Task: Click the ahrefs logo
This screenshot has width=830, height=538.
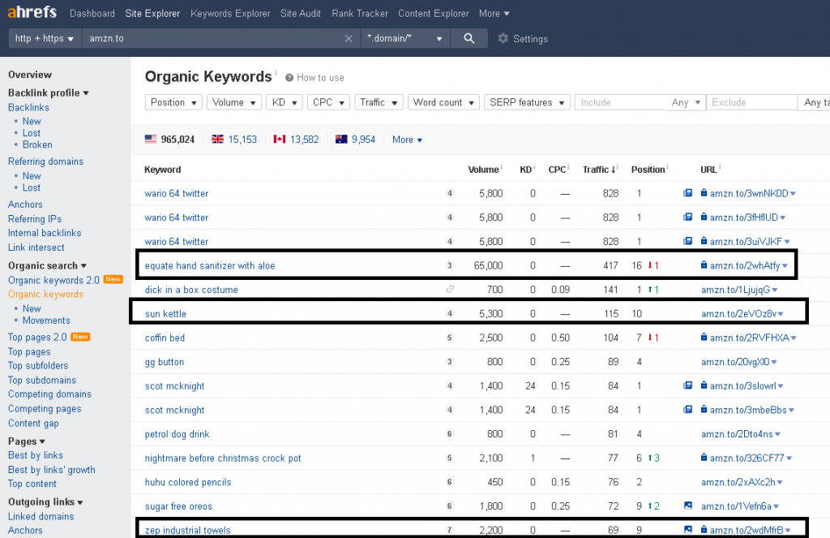Action: click(x=32, y=11)
